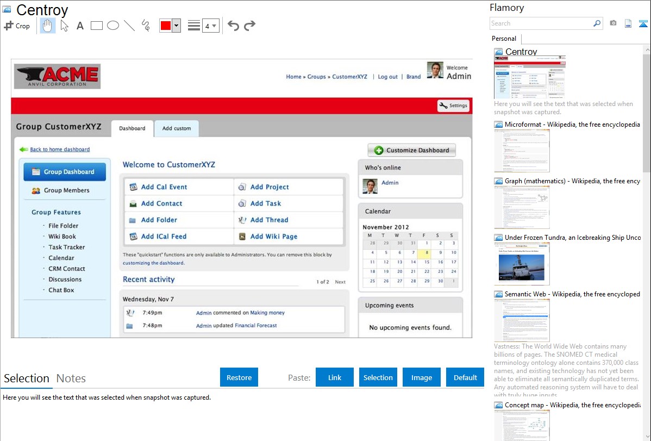Pick the rectangle shape tool

(97, 26)
